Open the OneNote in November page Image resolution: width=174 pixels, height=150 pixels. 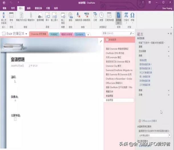(x=119, y=79)
